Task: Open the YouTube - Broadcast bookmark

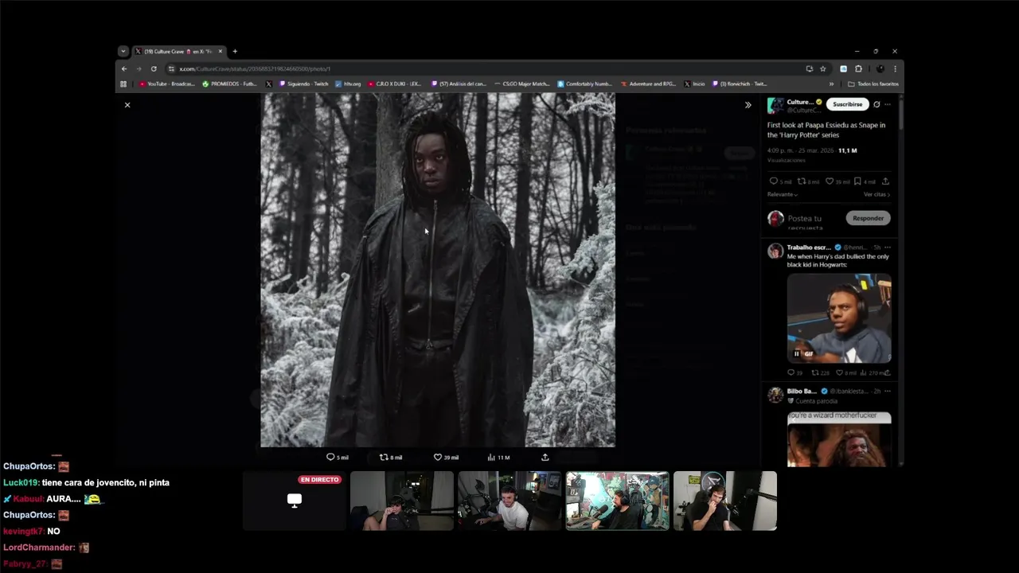Action: (166, 84)
